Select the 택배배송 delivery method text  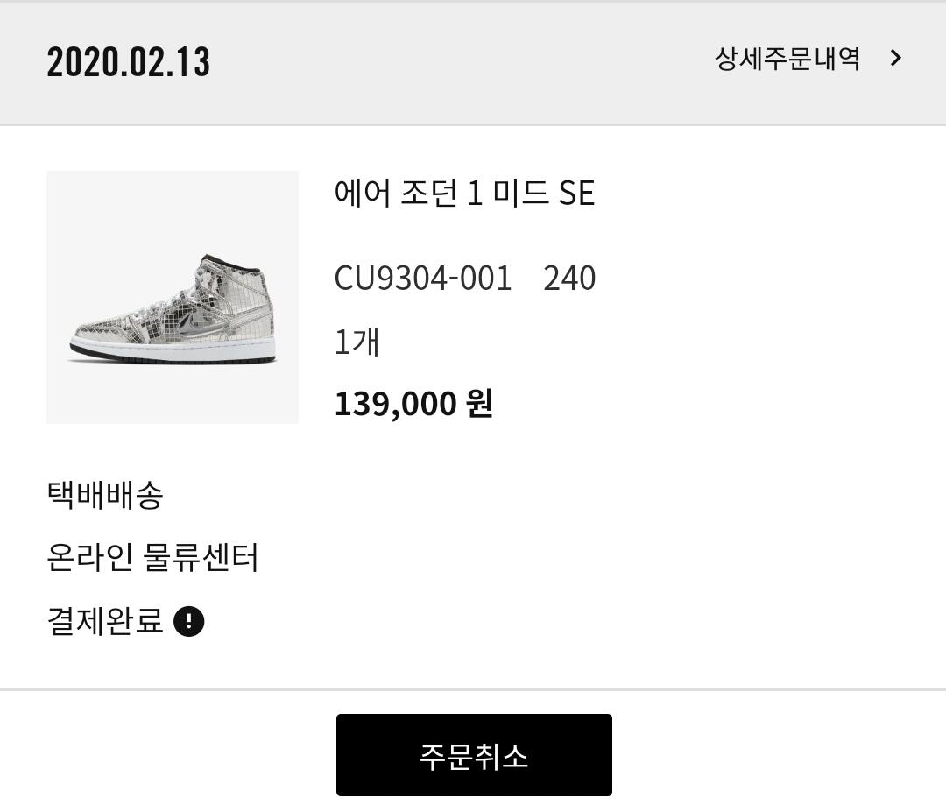(x=105, y=495)
